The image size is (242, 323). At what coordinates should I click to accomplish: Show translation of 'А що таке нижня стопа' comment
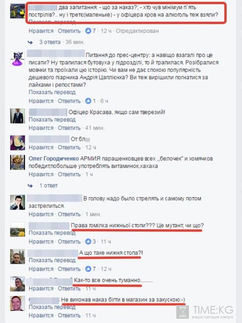pyautogui.click(x=52, y=261)
